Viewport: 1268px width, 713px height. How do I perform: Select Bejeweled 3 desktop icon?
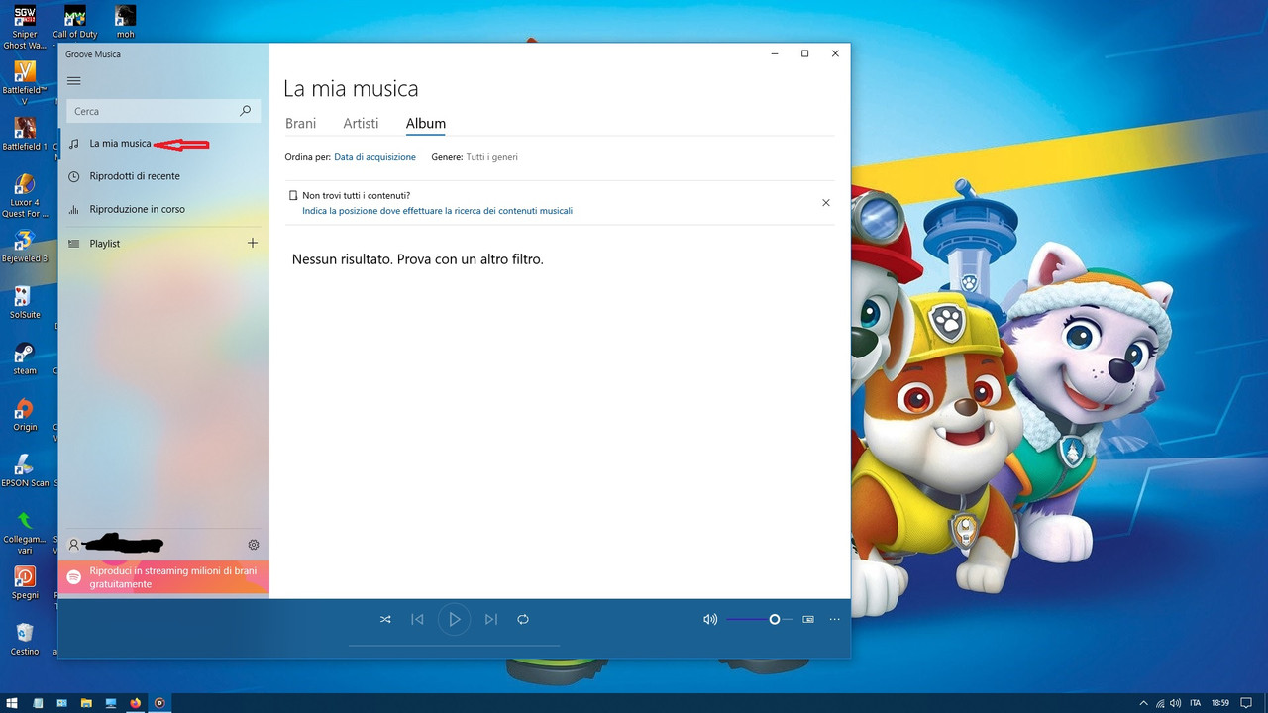[x=25, y=247]
